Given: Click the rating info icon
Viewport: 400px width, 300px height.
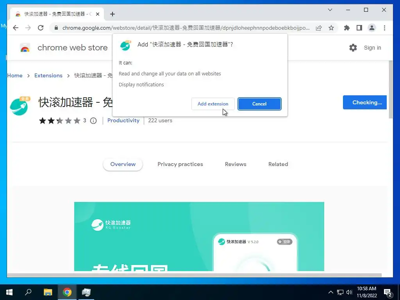Looking at the screenshot, I should point(93,121).
